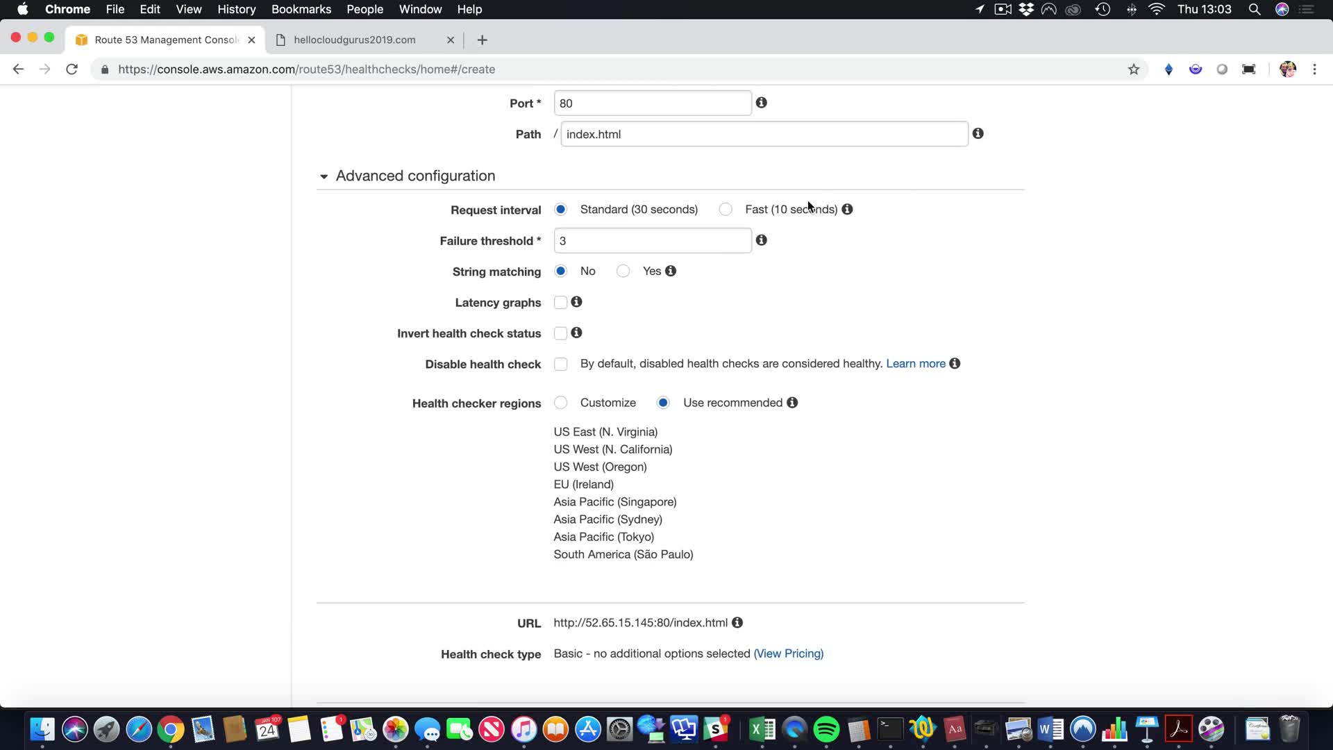This screenshot has height=750, width=1333.
Task: Open the View Pricing link
Action: pos(788,653)
